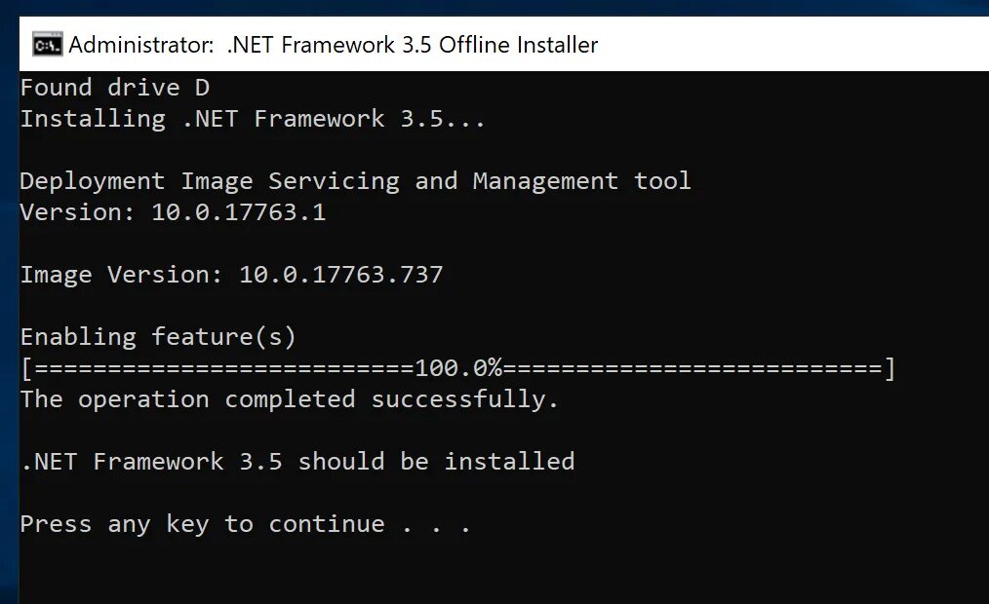
Task: Click the 'Enabling feature(s)' line
Action: point(157,337)
